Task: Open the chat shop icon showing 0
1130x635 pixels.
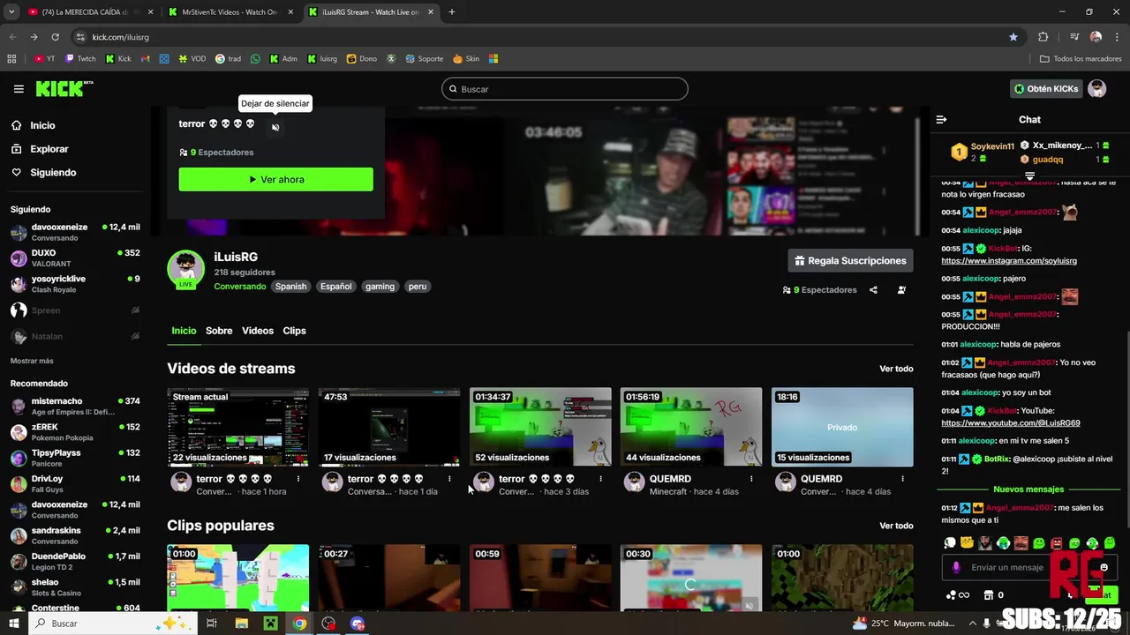Action: click(x=993, y=595)
